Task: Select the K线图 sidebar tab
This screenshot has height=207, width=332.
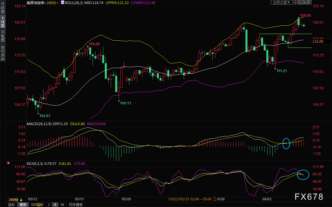Action: (3, 22)
